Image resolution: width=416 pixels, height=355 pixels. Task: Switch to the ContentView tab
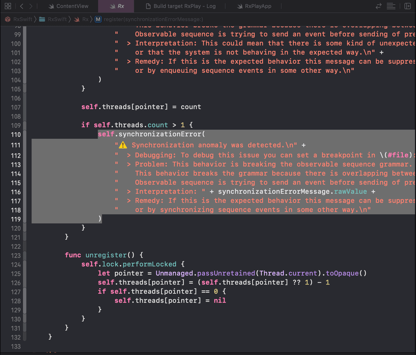68,6
